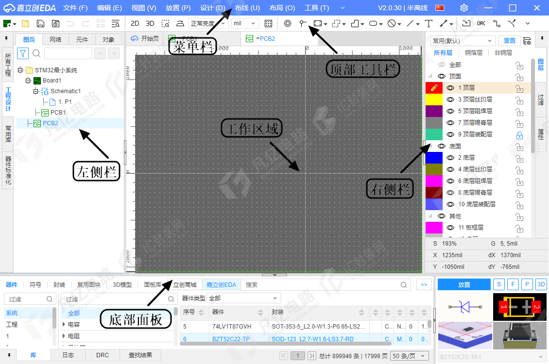This screenshot has width=549, height=364.
Task: Open the 工具 (T) menu
Action: [317, 8]
